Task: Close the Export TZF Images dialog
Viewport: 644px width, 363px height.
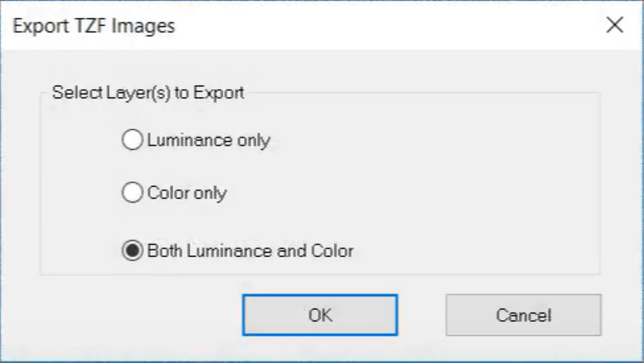Action: pos(615,25)
